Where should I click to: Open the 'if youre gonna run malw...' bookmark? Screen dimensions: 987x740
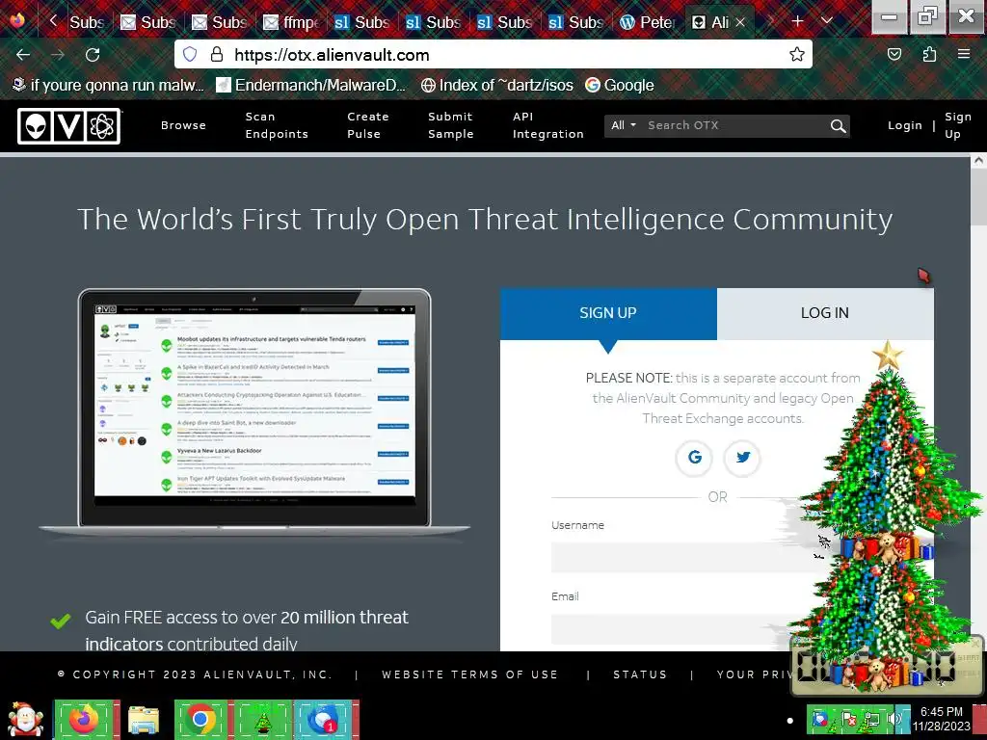(x=108, y=85)
